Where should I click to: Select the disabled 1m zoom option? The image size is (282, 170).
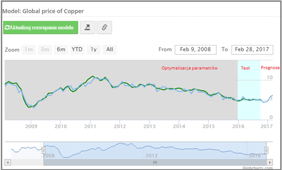[28, 50]
